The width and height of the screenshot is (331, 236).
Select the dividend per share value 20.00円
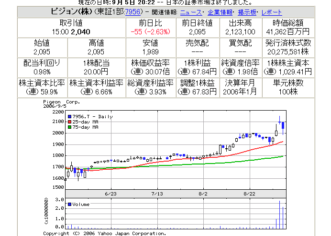tap(96, 72)
